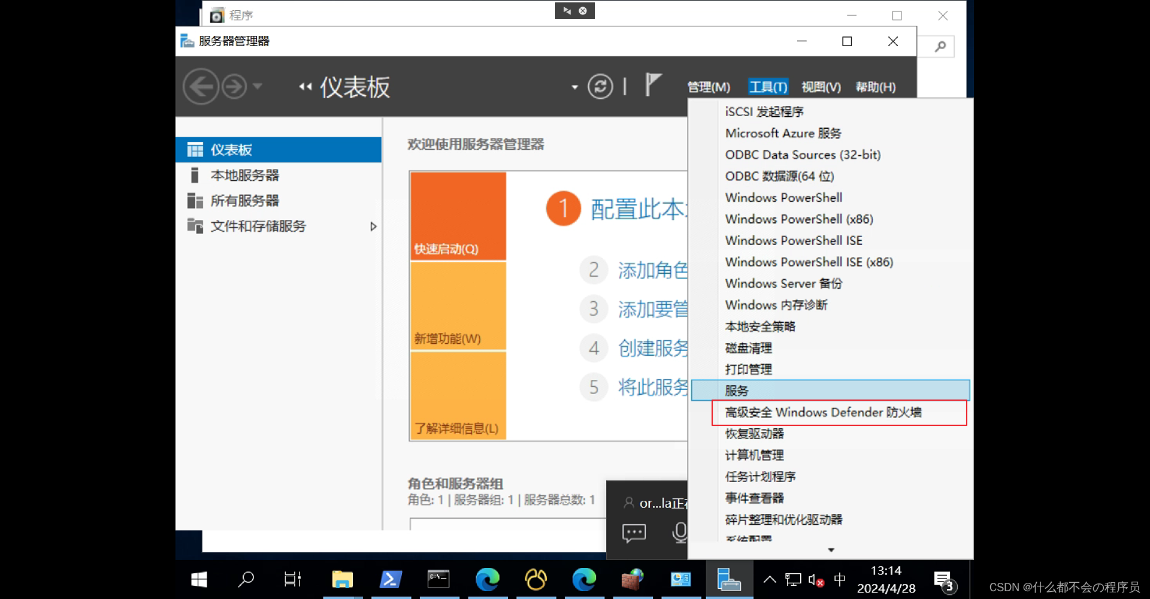The width and height of the screenshot is (1150, 599).
Task: Open the 帮助(H) menu
Action: (x=875, y=87)
